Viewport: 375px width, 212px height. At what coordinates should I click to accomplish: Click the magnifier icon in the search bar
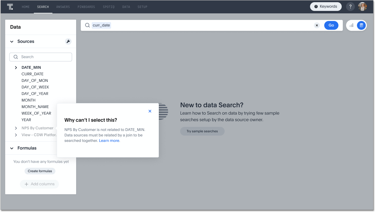coord(87,25)
